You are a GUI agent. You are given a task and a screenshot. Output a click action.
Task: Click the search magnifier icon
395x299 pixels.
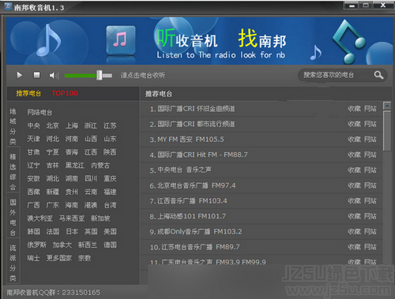(x=378, y=75)
